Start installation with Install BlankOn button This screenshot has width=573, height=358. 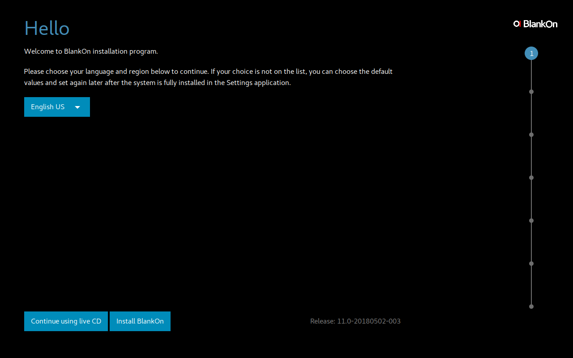(x=140, y=321)
